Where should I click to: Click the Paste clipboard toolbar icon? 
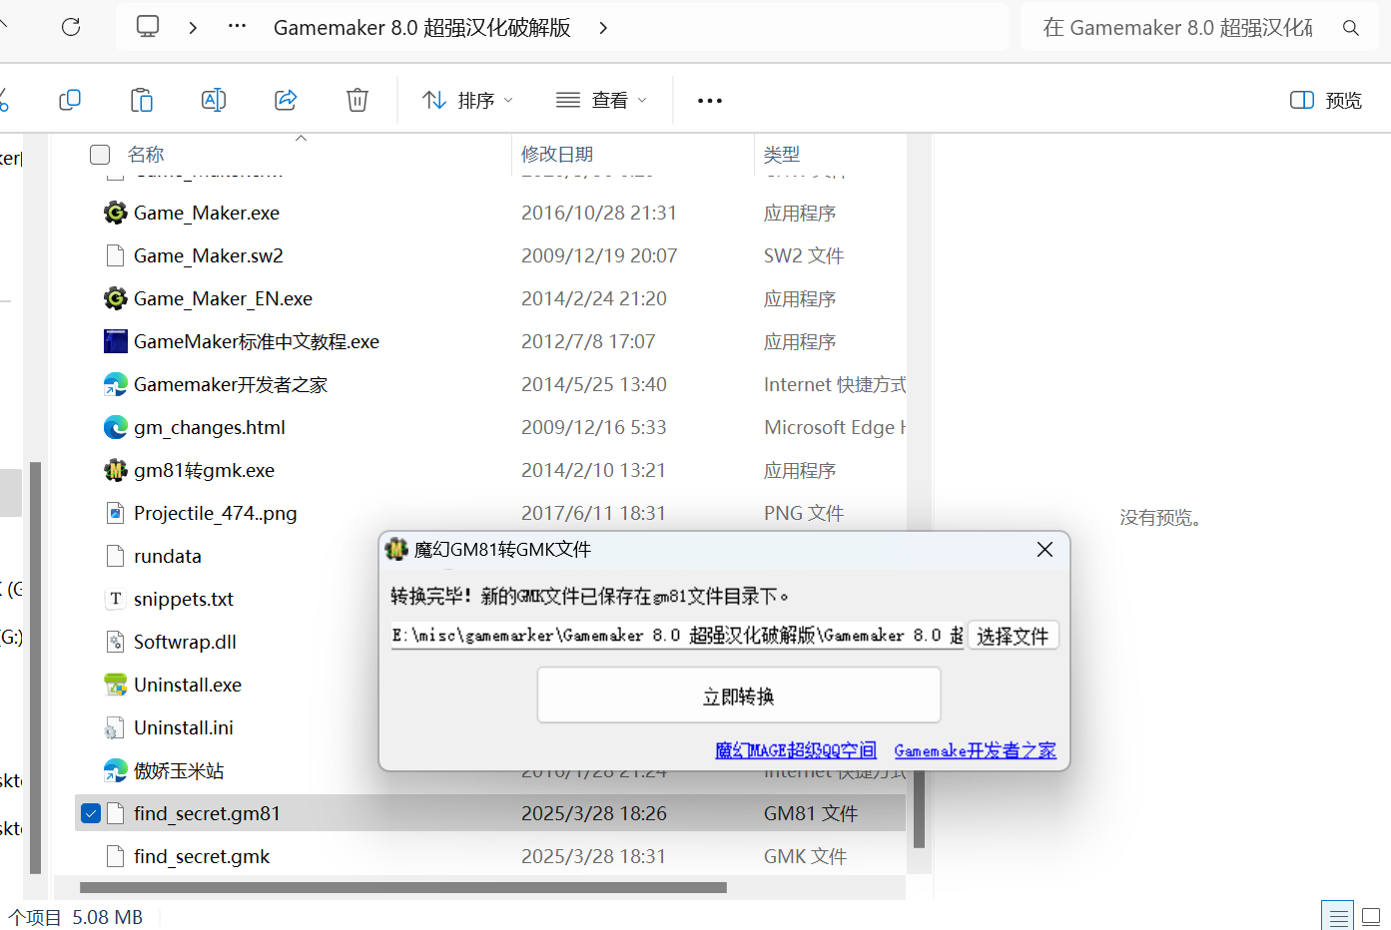[x=142, y=100]
